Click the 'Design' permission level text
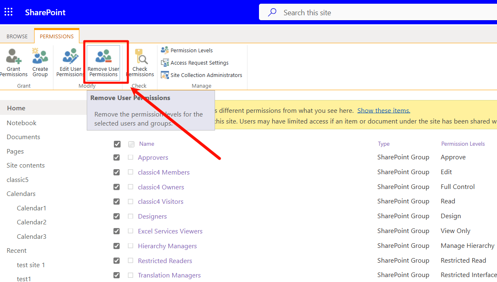 pos(451,216)
